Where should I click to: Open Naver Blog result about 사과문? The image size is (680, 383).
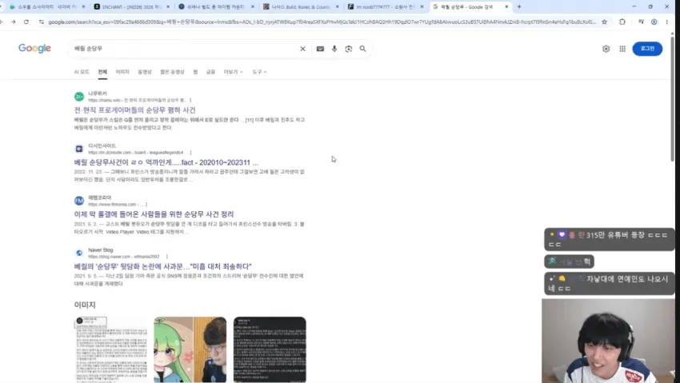[x=162, y=266]
